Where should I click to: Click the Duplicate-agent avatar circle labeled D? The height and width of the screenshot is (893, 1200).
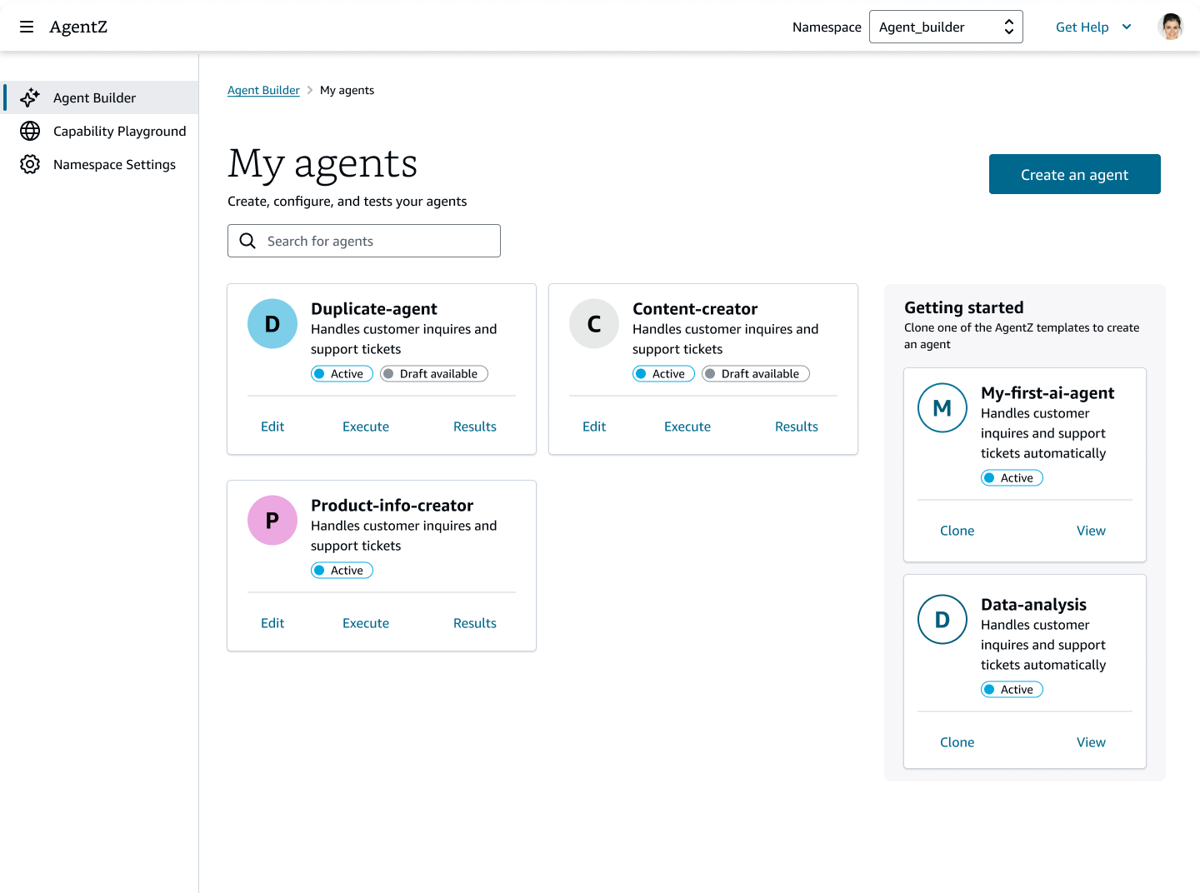coord(272,323)
